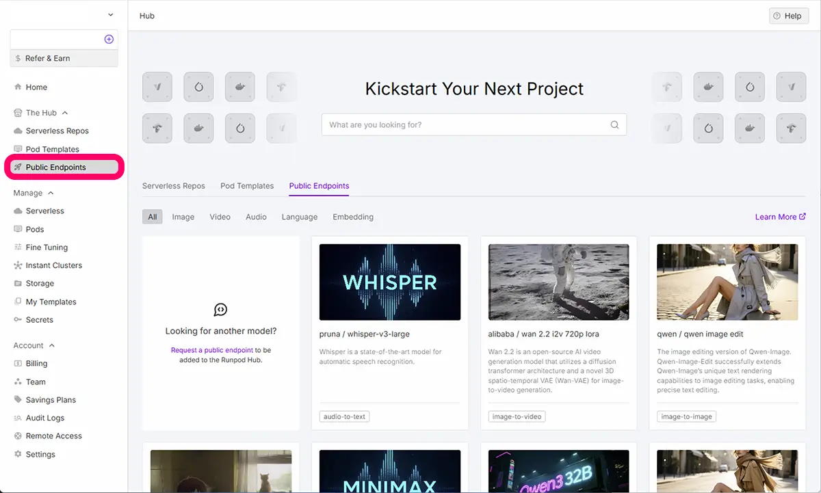
Task: Click the search magnifier icon
Action: click(614, 125)
